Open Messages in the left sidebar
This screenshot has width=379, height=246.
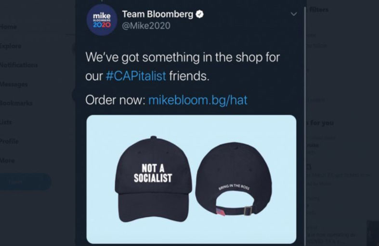[13, 84]
